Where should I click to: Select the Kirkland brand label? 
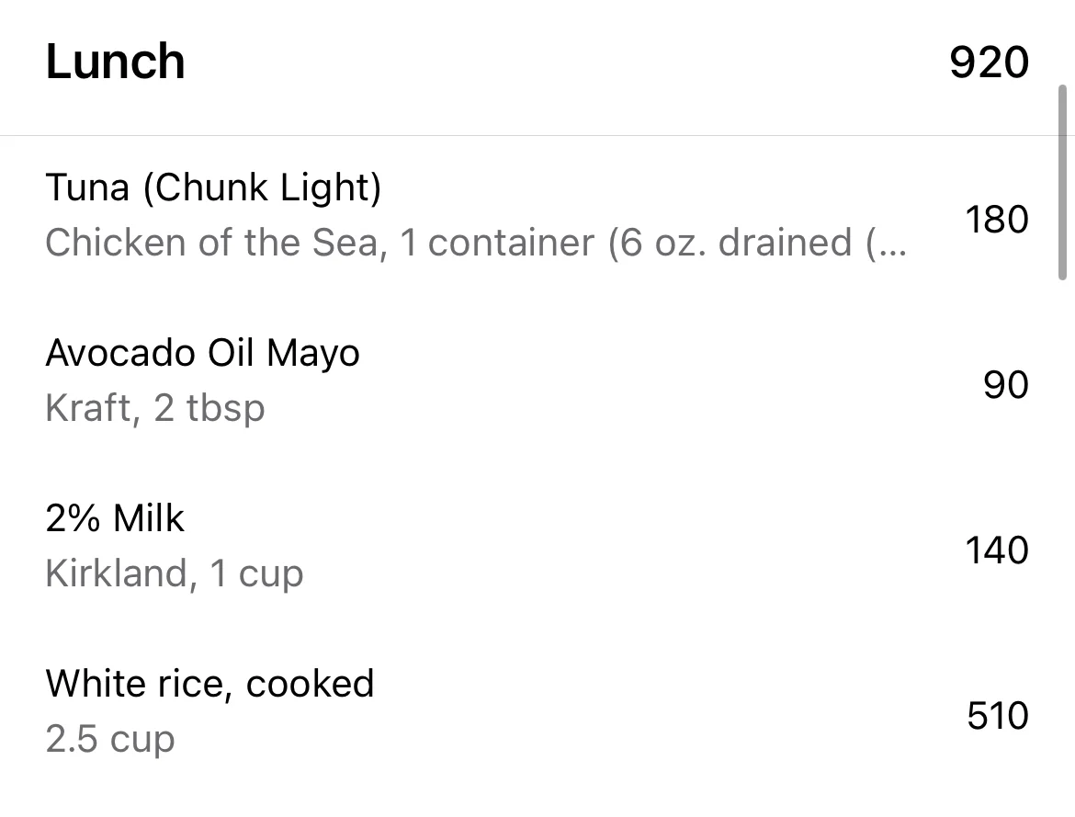pyautogui.click(x=118, y=573)
